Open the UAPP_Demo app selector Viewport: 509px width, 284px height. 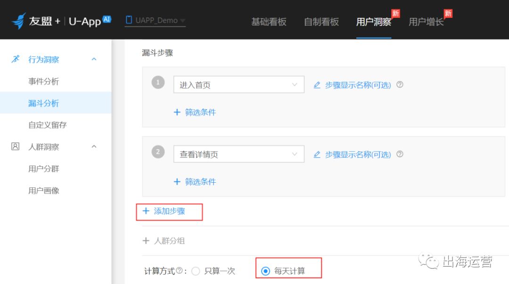pos(156,21)
